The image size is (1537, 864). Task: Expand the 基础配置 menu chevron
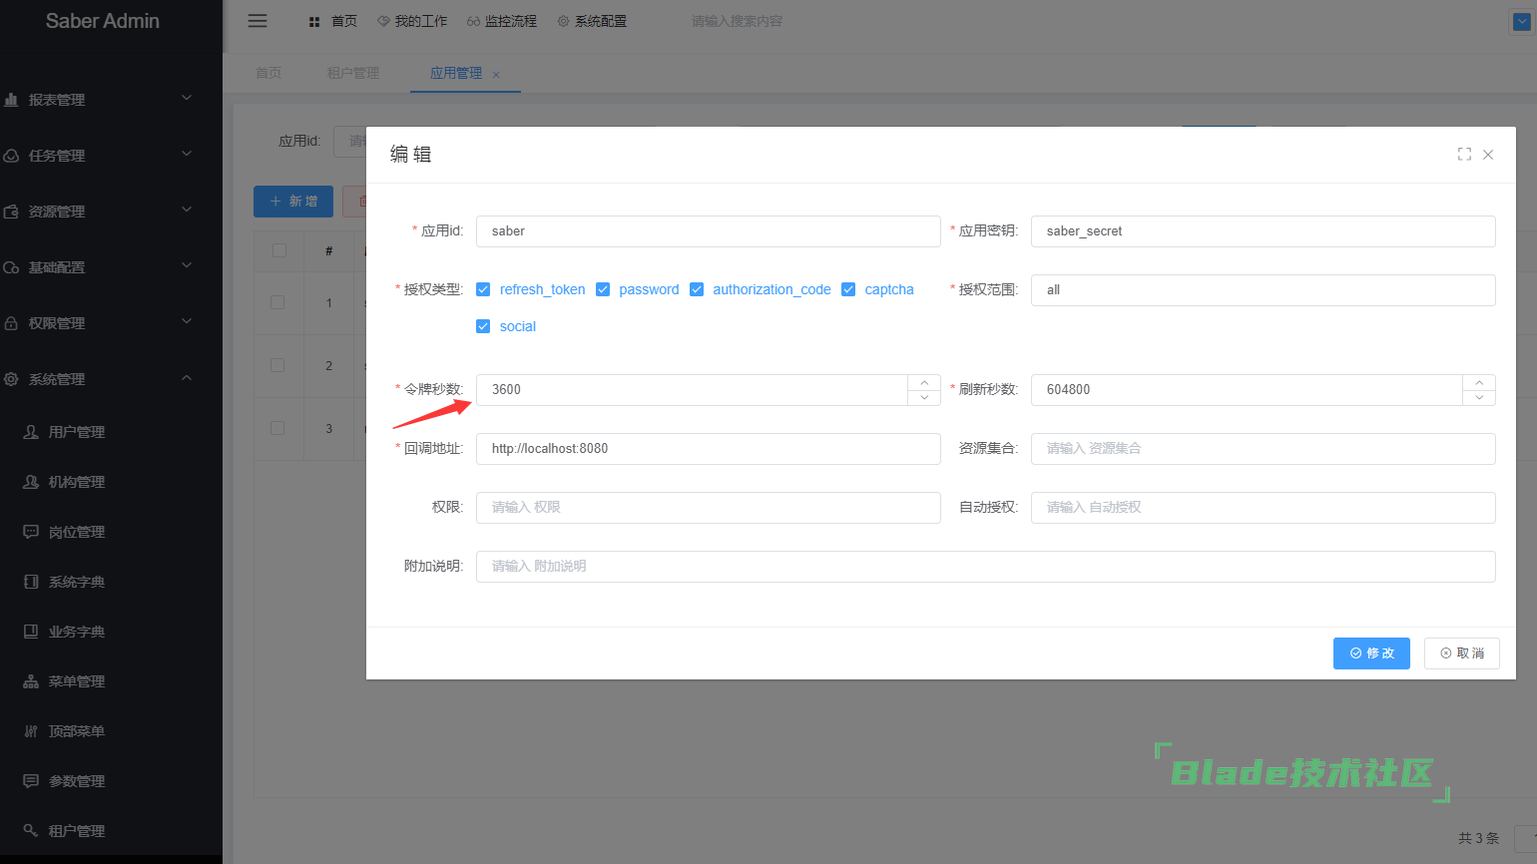point(187,265)
